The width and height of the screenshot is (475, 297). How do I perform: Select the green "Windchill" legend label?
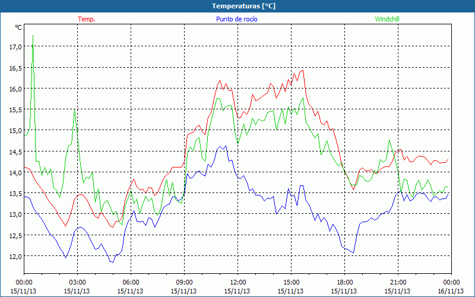pos(387,19)
